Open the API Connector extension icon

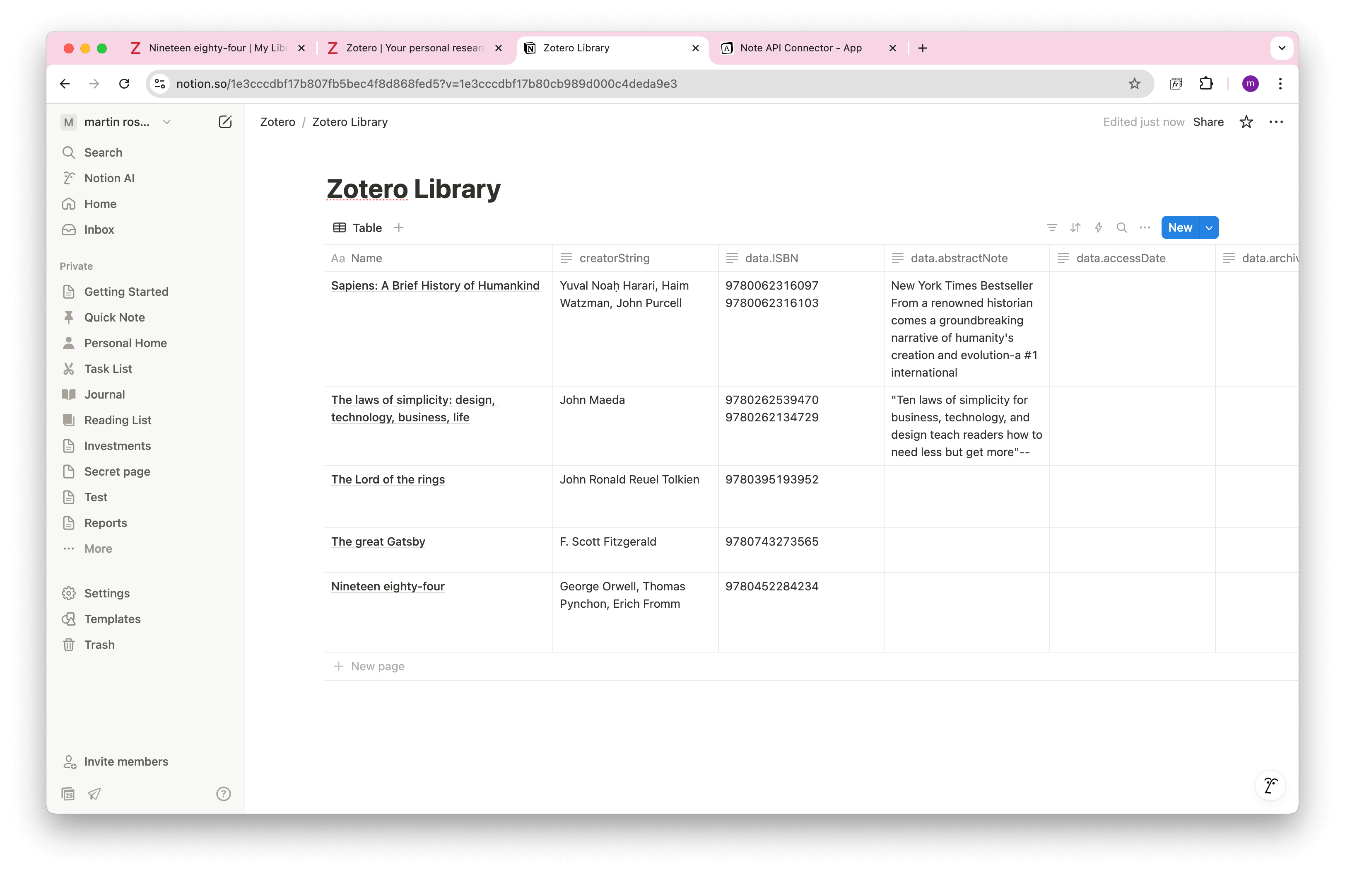click(x=1176, y=84)
